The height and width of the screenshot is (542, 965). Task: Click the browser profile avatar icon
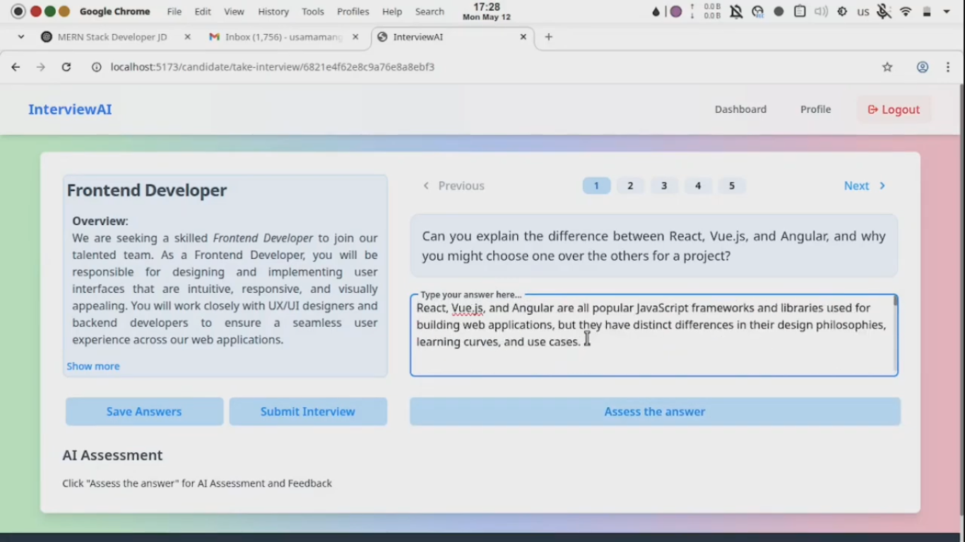click(x=922, y=66)
